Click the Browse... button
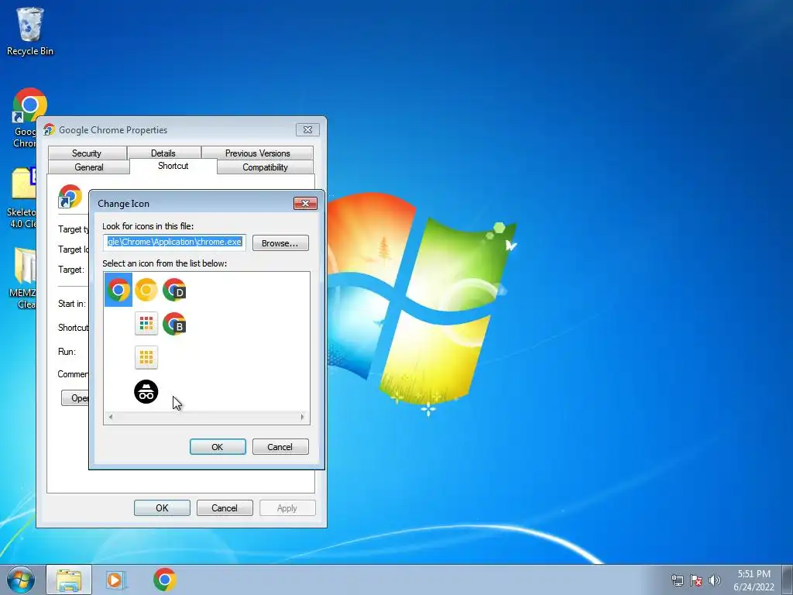Screen dimensions: 793x595 [x=280, y=242]
